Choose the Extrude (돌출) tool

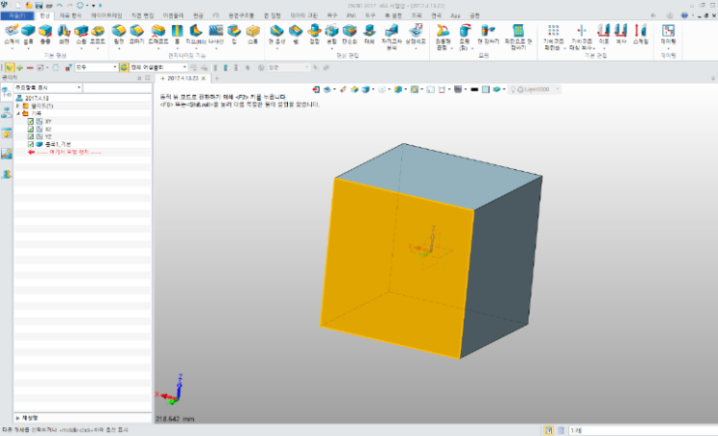tap(45, 35)
